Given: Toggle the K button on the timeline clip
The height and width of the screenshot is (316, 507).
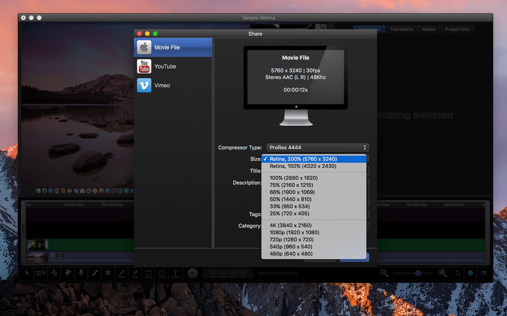Looking at the screenshot, I should point(62,256).
